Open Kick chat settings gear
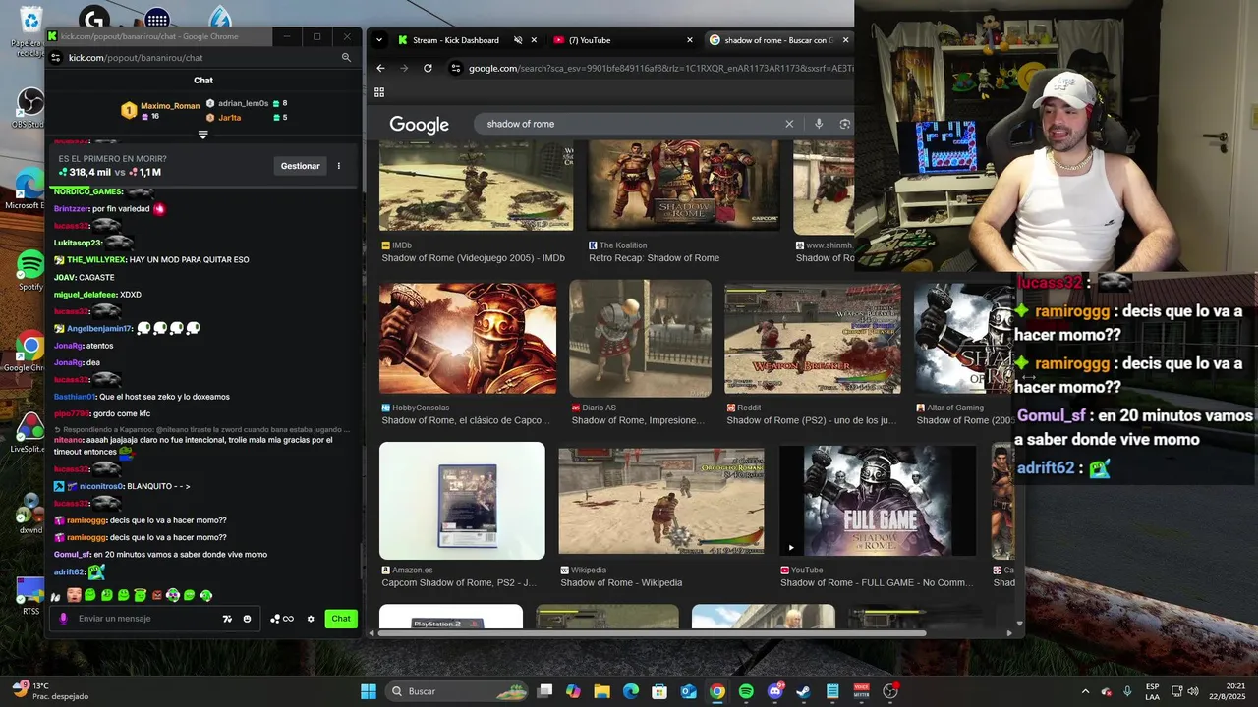 (311, 619)
